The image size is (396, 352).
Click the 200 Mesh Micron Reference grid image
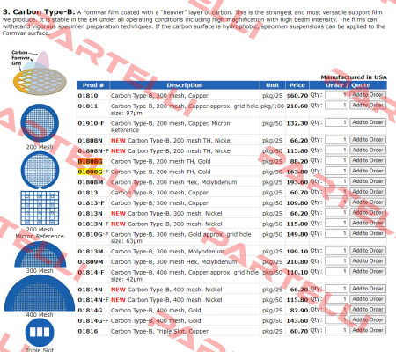tap(40, 170)
